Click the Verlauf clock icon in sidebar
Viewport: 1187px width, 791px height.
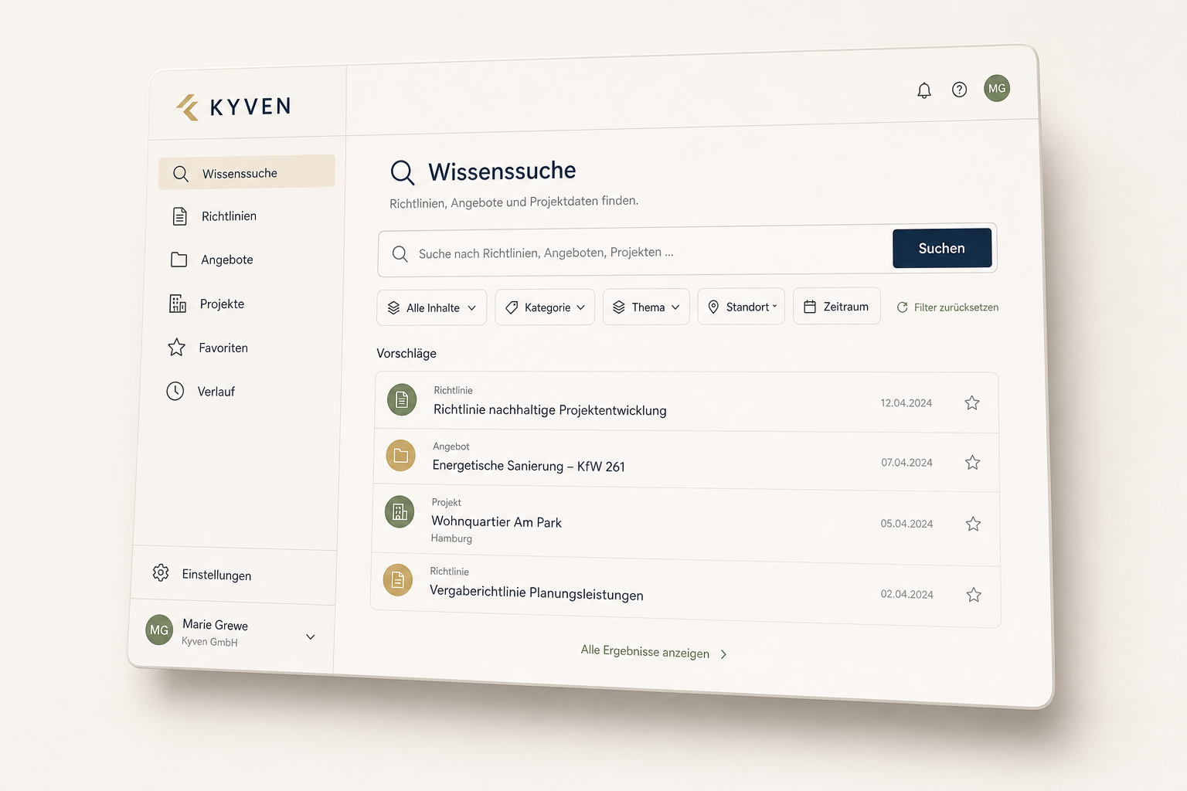(175, 391)
